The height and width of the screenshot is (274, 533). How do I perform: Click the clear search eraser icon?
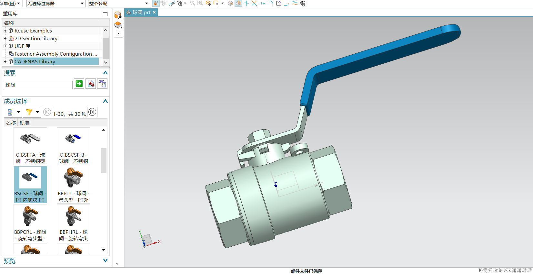[x=91, y=84]
